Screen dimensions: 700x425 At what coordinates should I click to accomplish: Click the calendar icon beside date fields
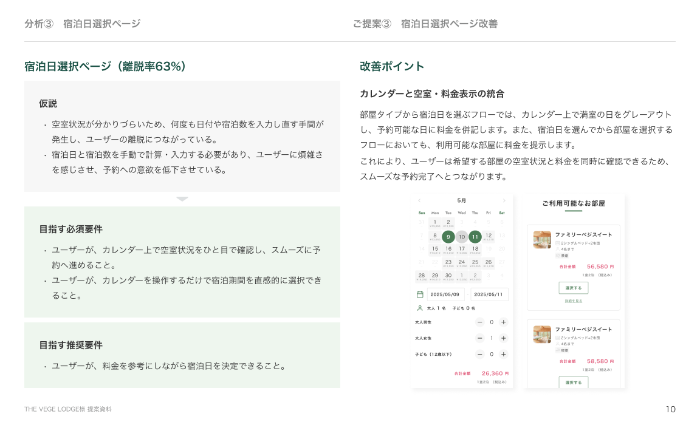pos(420,294)
